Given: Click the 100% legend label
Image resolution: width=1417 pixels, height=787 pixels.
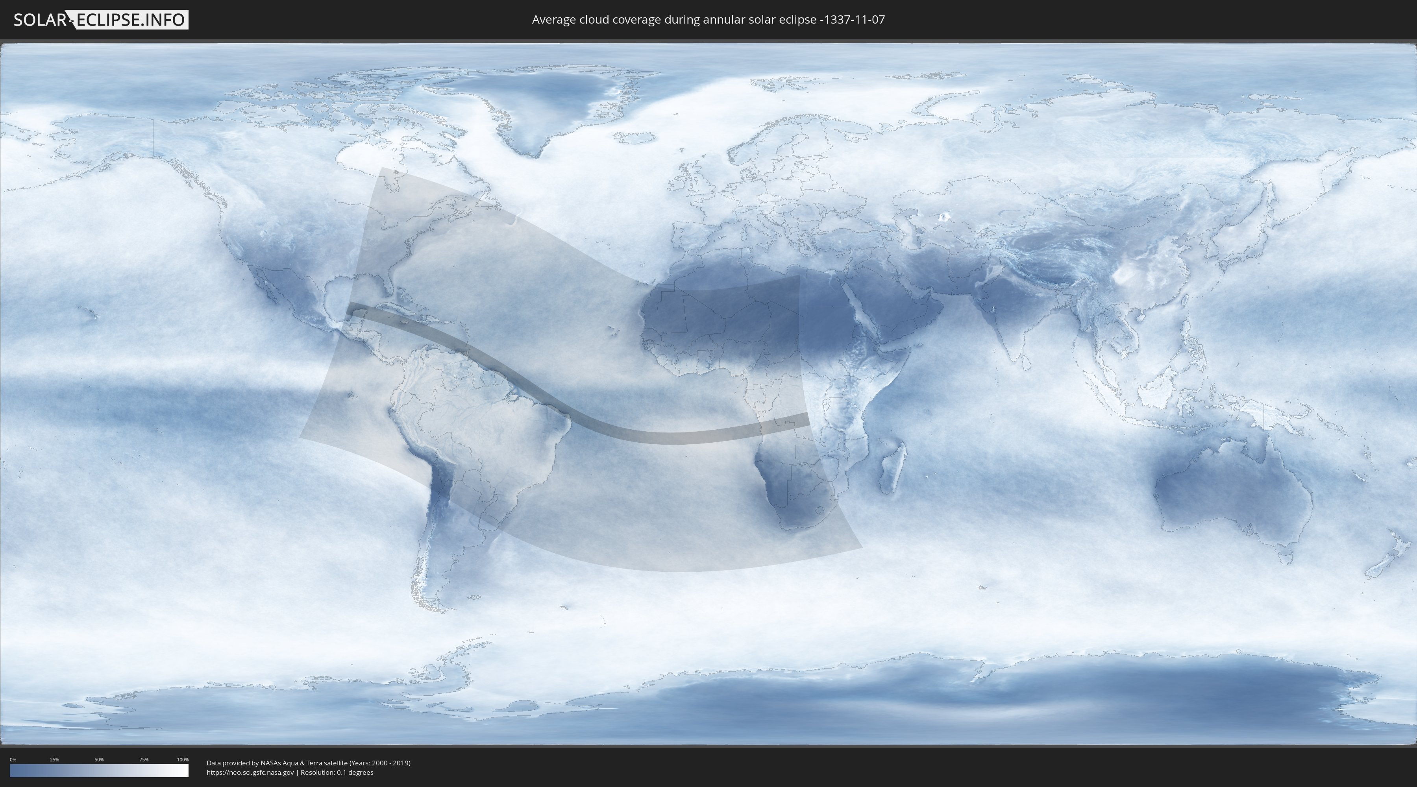Looking at the screenshot, I should click(183, 759).
